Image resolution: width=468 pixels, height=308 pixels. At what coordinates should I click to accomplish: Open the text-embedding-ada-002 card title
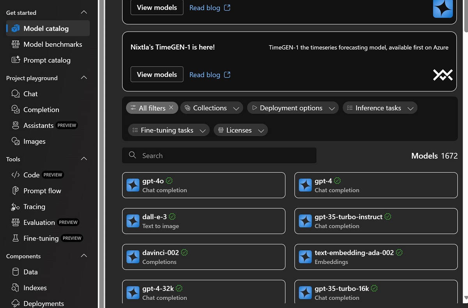tap(354, 253)
